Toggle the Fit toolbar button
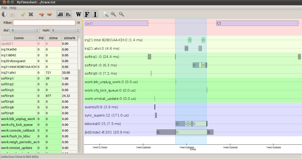This screenshot has width=302, height=159. click(68, 14)
